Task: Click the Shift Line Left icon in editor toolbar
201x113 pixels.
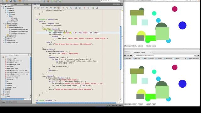Action: (76, 8)
